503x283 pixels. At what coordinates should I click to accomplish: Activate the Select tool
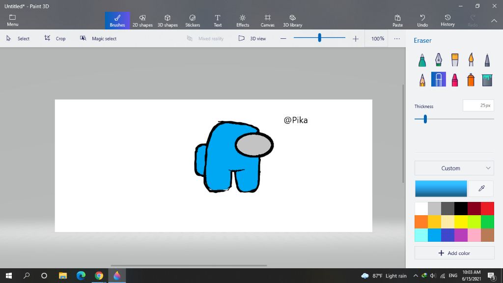18,38
